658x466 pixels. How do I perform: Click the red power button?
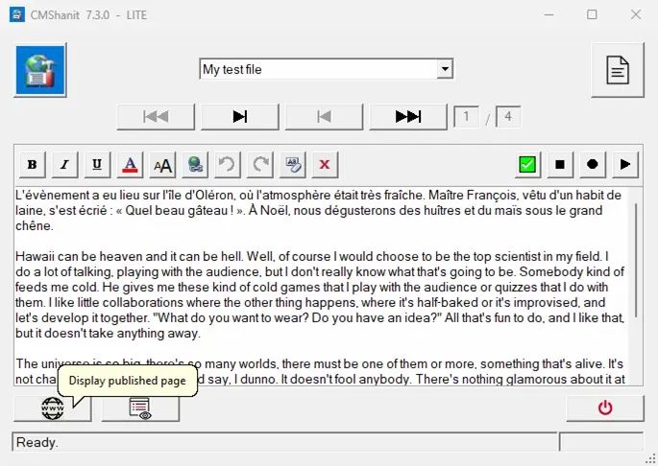[x=604, y=408]
